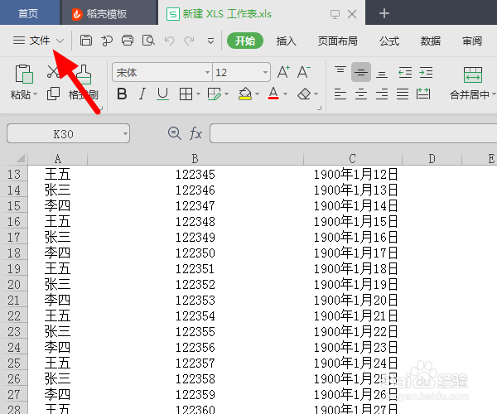
Task: Click the formula bar input field
Action: [x=354, y=133]
